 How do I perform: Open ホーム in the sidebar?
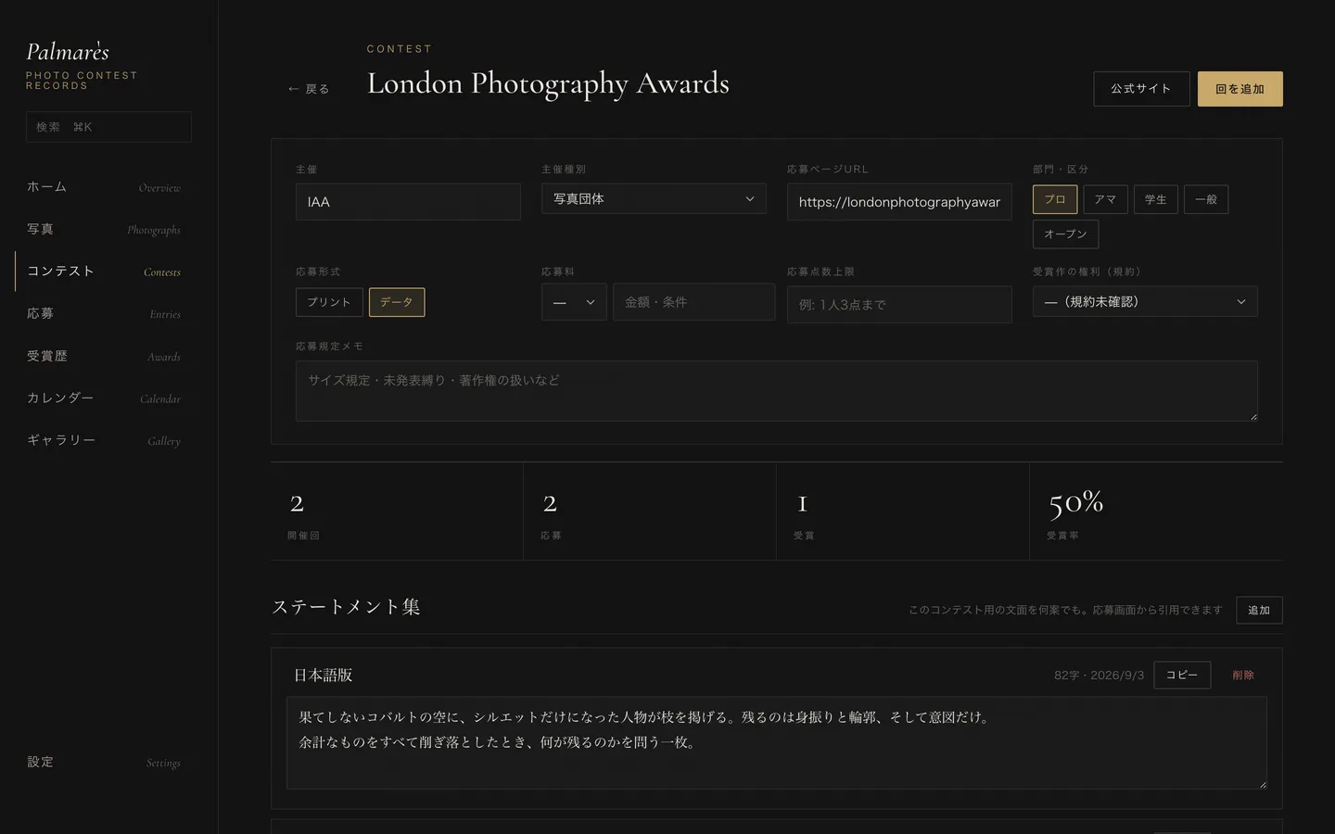(104, 187)
